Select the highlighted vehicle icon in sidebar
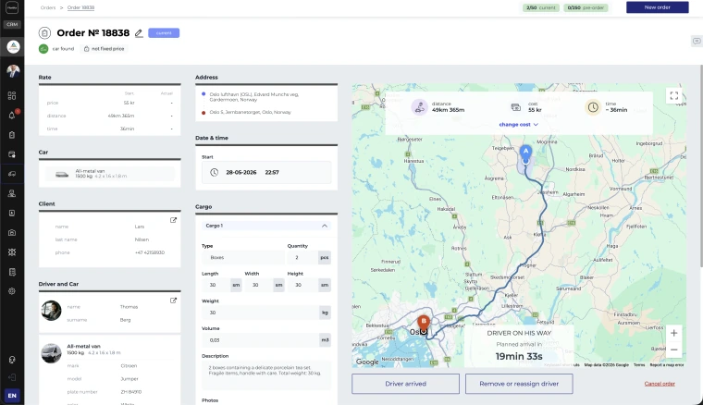 click(12, 174)
